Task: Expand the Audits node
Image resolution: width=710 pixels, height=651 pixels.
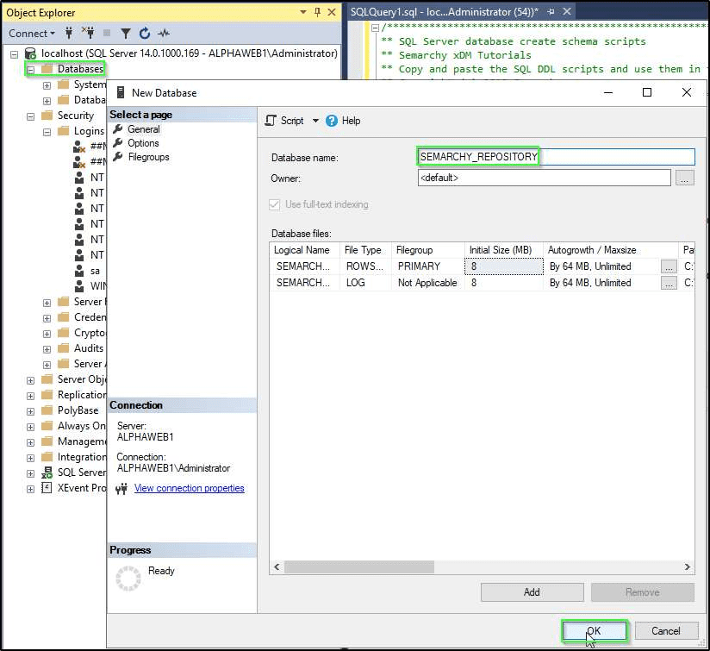Action: tap(47, 349)
